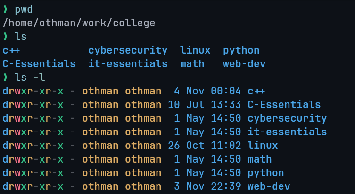This screenshot has width=355, height=194.
Task: Select python in the short ls output
Action: pos(241,50)
